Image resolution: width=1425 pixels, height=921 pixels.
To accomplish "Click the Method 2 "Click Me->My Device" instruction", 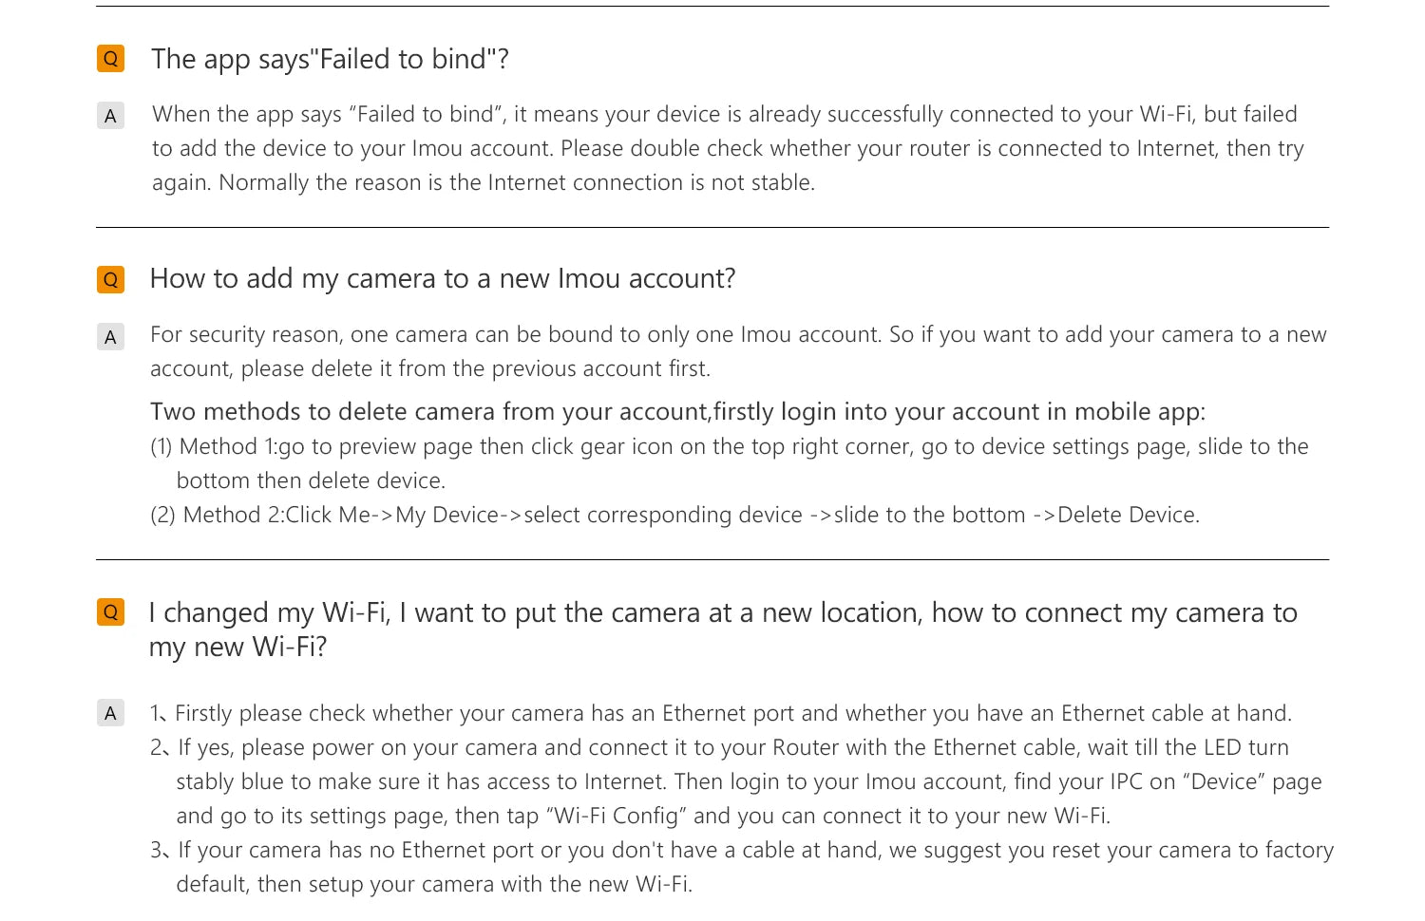I will (x=674, y=515).
